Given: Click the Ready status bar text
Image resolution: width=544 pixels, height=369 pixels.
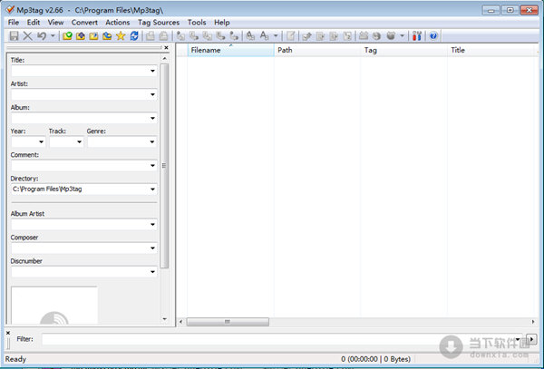Looking at the screenshot, I should point(15,359).
